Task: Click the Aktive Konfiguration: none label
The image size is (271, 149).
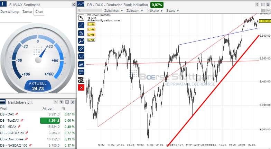Action: tap(104, 20)
